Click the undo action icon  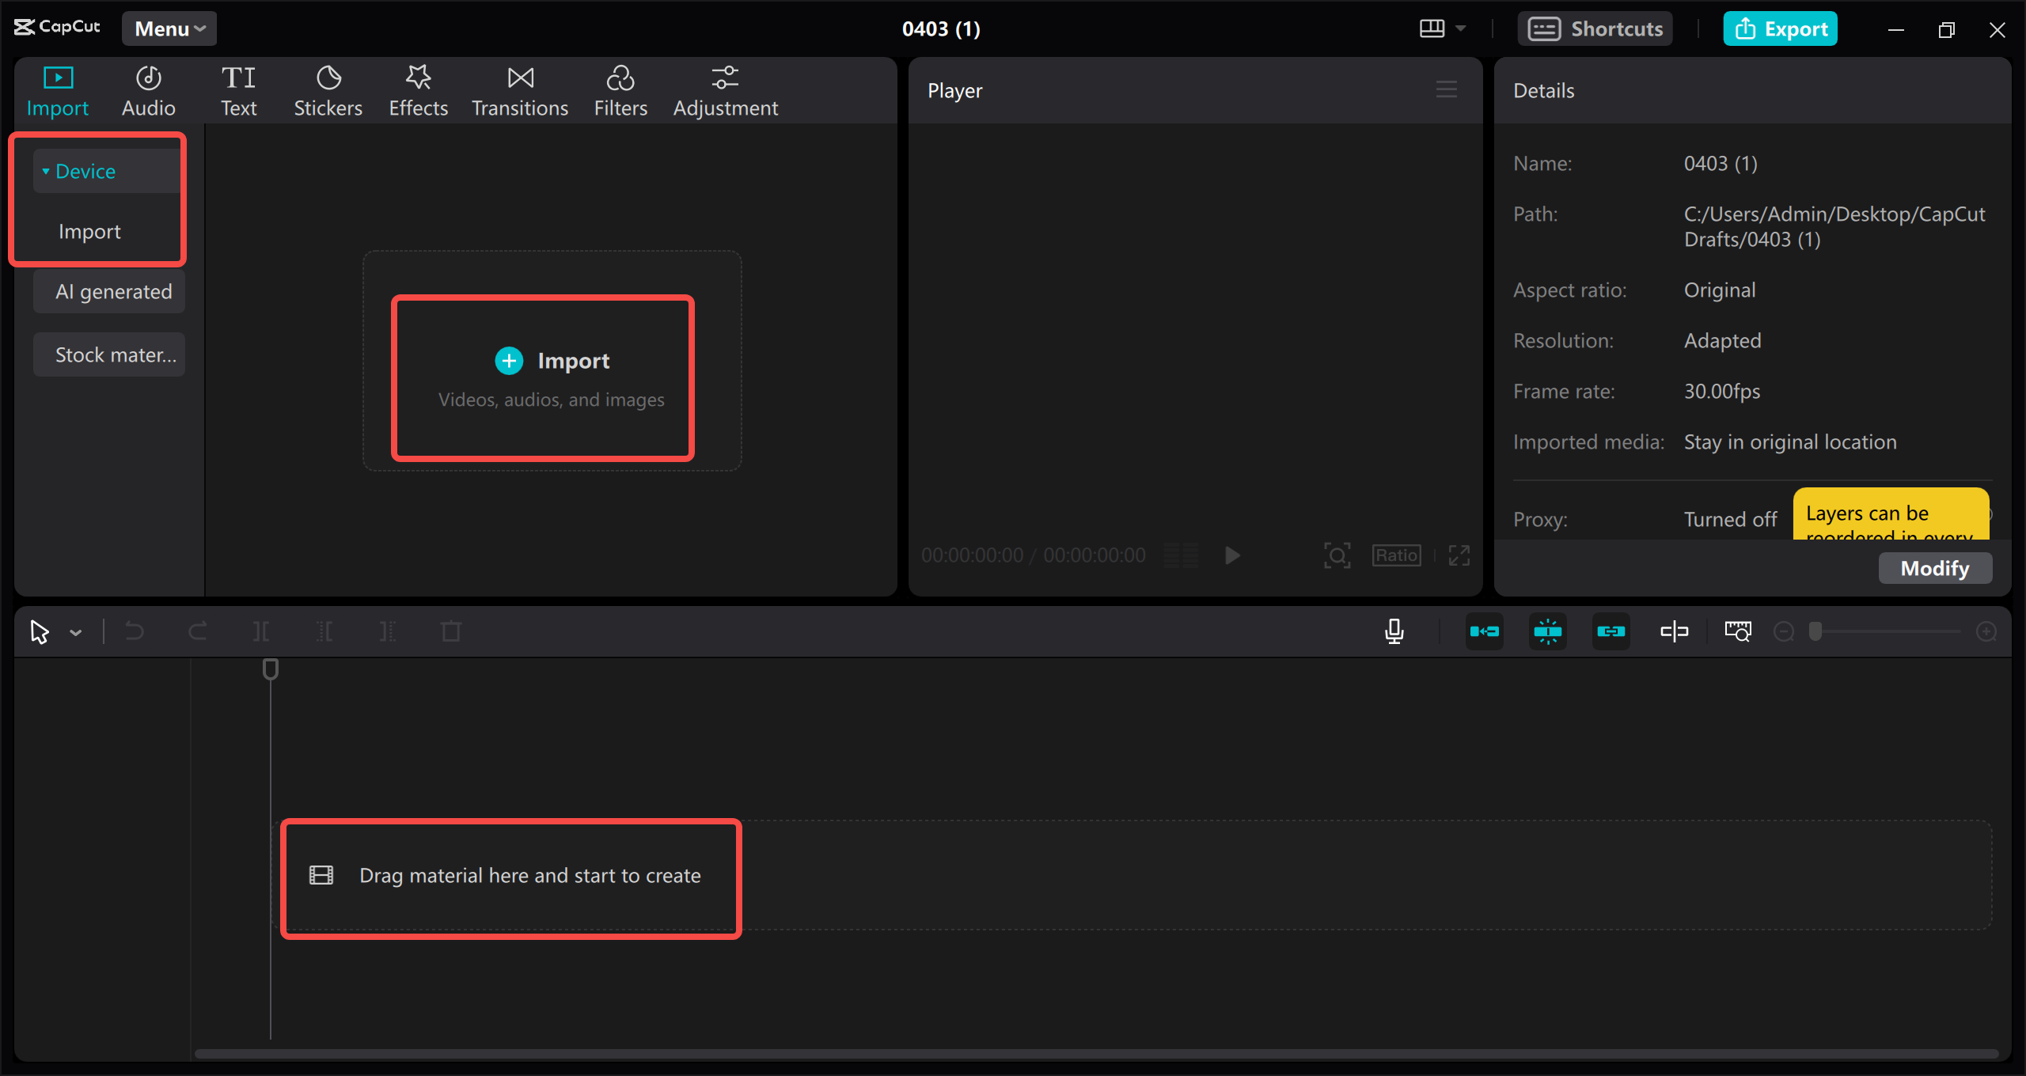(x=134, y=631)
